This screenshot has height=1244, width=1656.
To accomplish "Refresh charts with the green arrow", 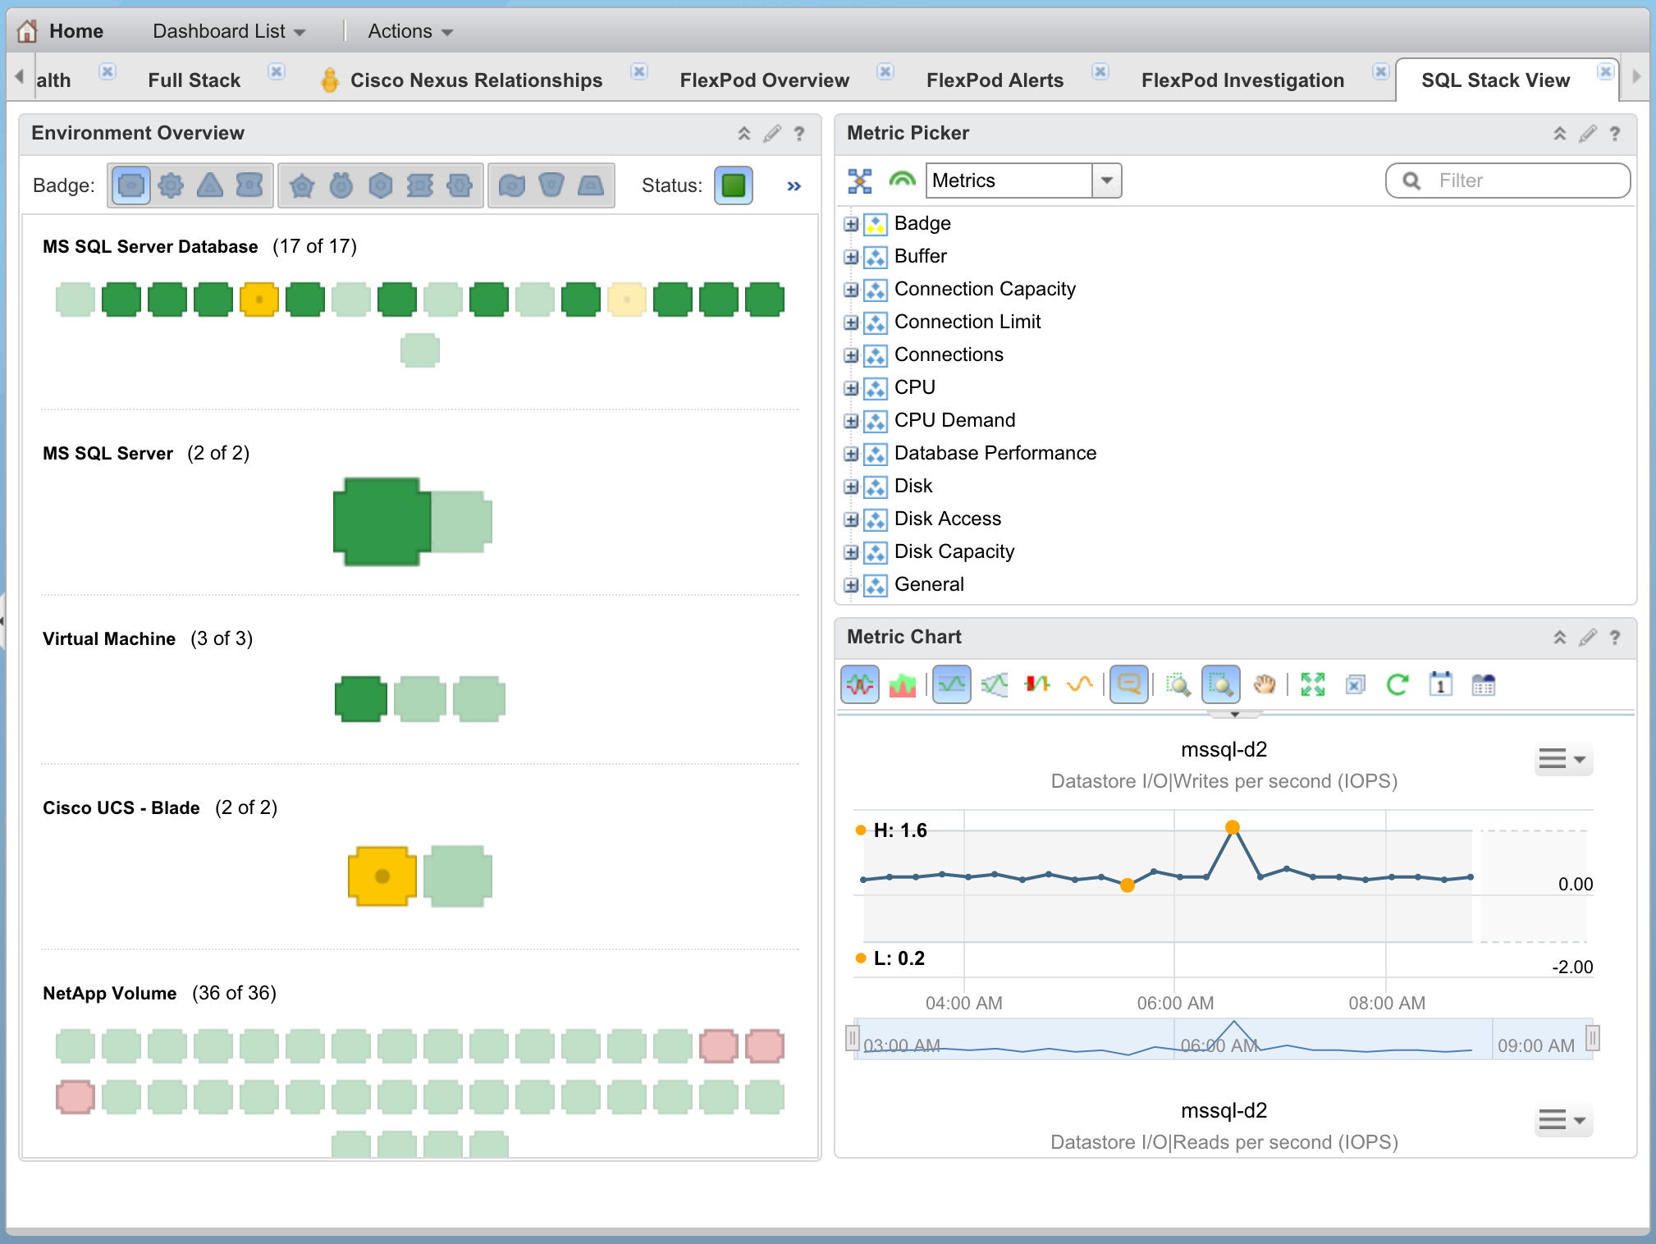I will click(1398, 684).
